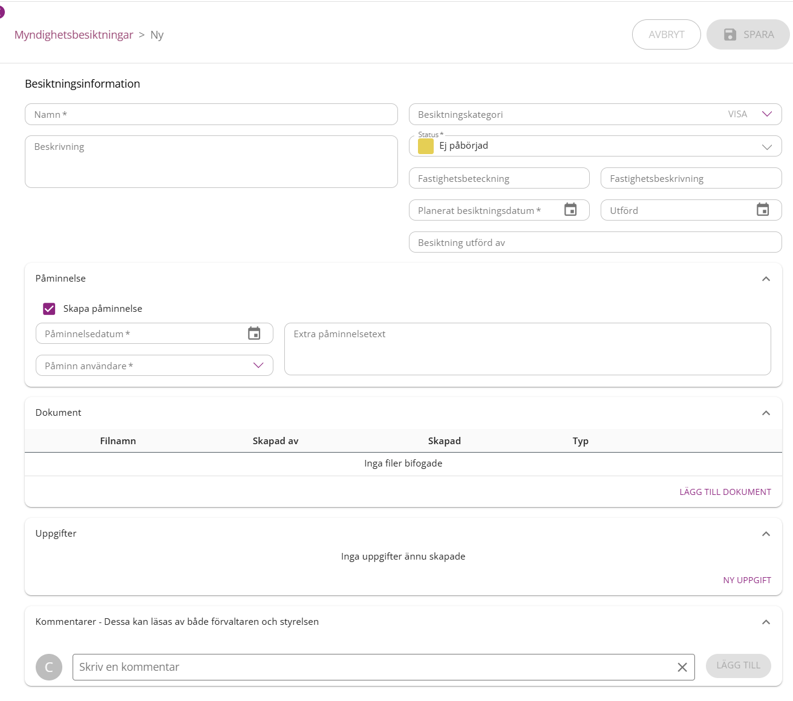This screenshot has height=701, width=793.
Task: Open the Status dropdown
Action: tap(767, 146)
